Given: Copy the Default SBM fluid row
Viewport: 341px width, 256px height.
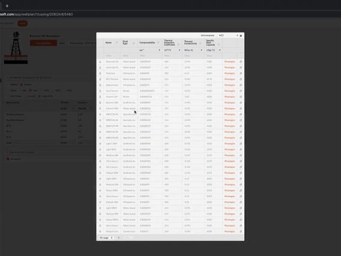Looking at the screenshot, I should (241, 173).
